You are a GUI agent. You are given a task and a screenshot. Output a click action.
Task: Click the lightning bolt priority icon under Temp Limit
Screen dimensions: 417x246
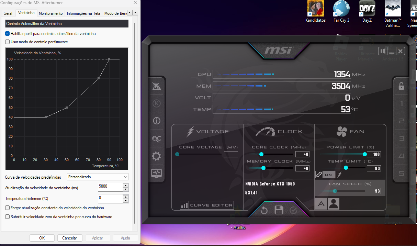(339, 175)
